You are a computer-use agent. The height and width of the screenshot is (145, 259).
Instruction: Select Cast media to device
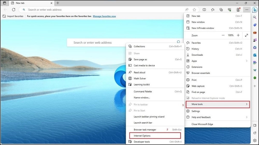pyautogui.click(x=155, y=66)
